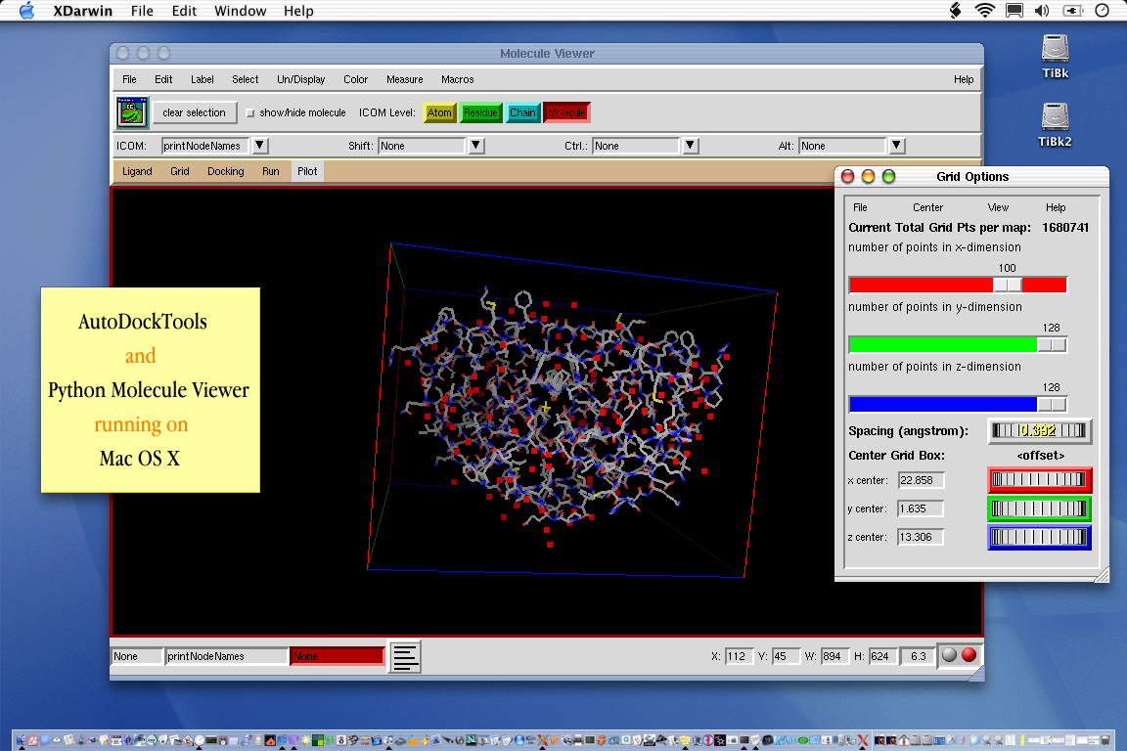Image resolution: width=1127 pixels, height=751 pixels.
Task: Expand the Alt modifier dropdown arrow
Action: pyautogui.click(x=896, y=146)
